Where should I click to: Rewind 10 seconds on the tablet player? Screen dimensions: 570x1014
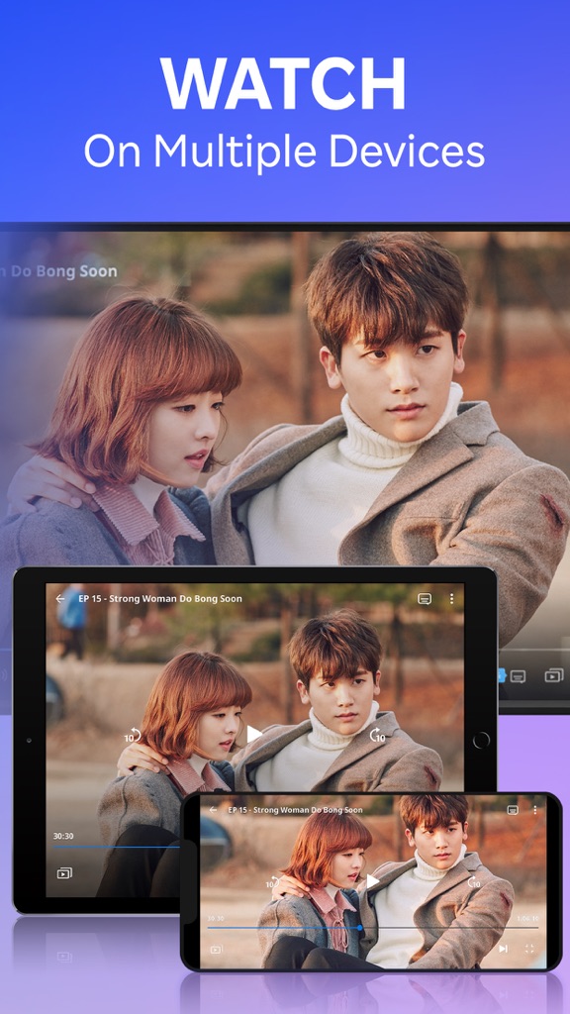[x=133, y=735]
